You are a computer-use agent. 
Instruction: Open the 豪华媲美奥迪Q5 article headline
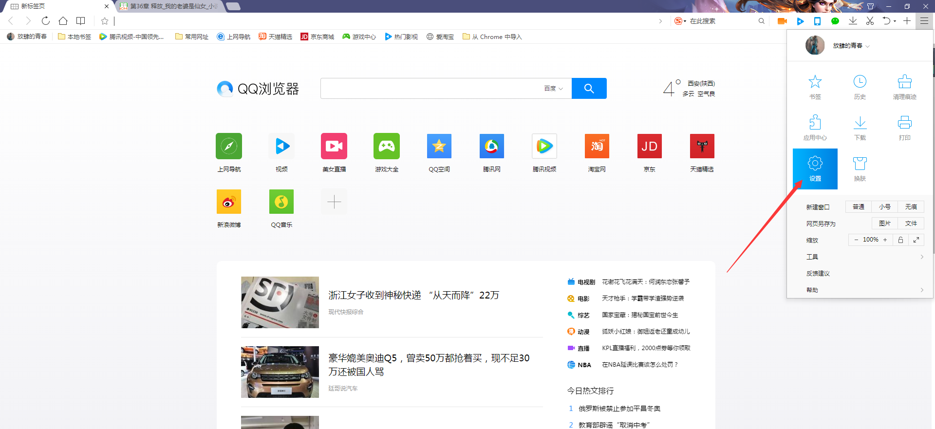[429, 365]
